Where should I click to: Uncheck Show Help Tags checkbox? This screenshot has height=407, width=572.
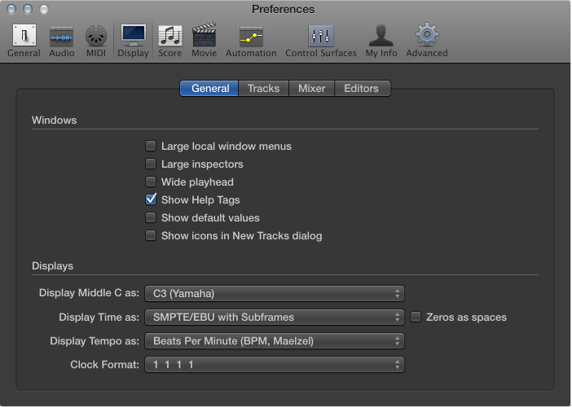click(151, 199)
